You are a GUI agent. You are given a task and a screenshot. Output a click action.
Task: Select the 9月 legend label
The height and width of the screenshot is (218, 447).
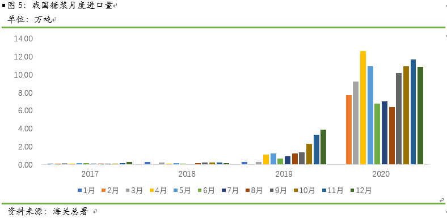(x=281, y=190)
